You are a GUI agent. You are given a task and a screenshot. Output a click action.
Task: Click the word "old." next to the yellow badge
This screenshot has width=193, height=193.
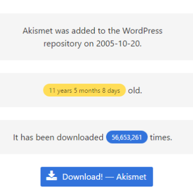(x=135, y=91)
